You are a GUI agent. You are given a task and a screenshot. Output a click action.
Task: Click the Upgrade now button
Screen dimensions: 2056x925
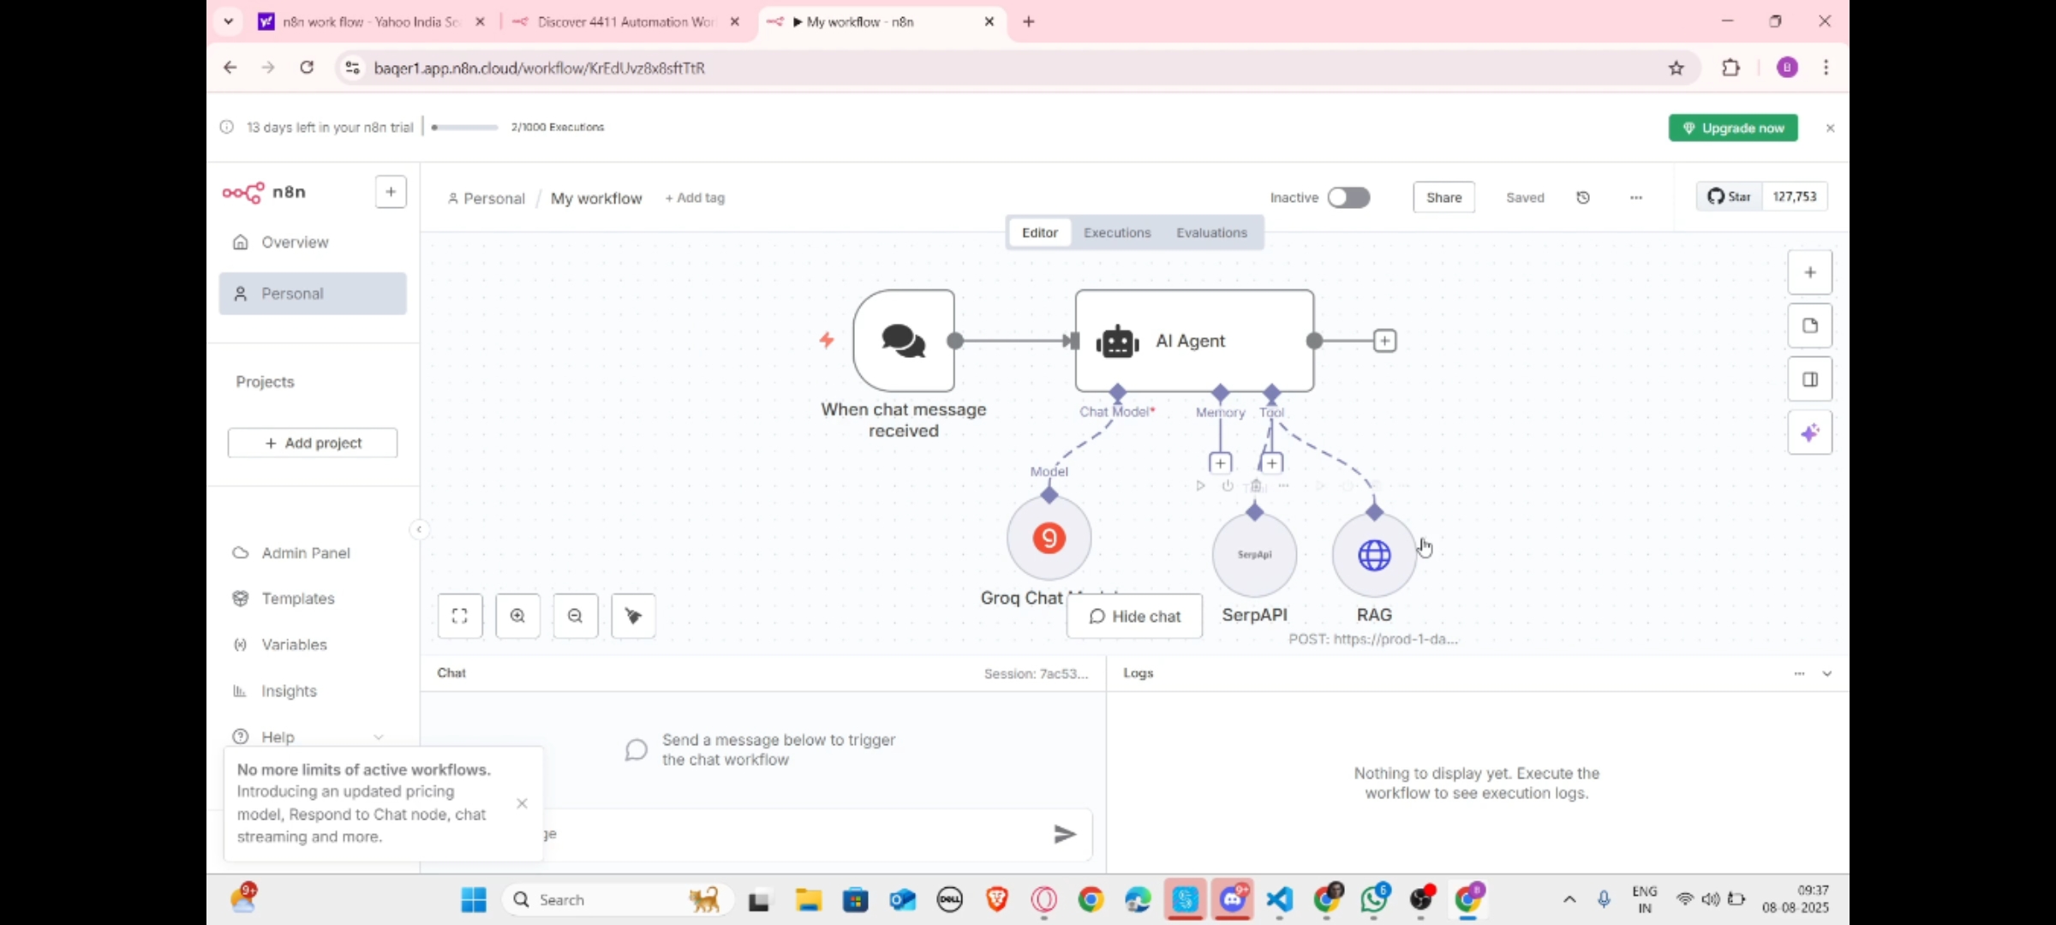click(1733, 128)
